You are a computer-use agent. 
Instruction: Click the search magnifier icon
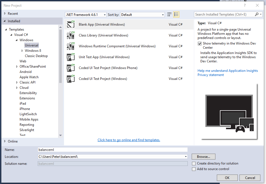[257, 14]
